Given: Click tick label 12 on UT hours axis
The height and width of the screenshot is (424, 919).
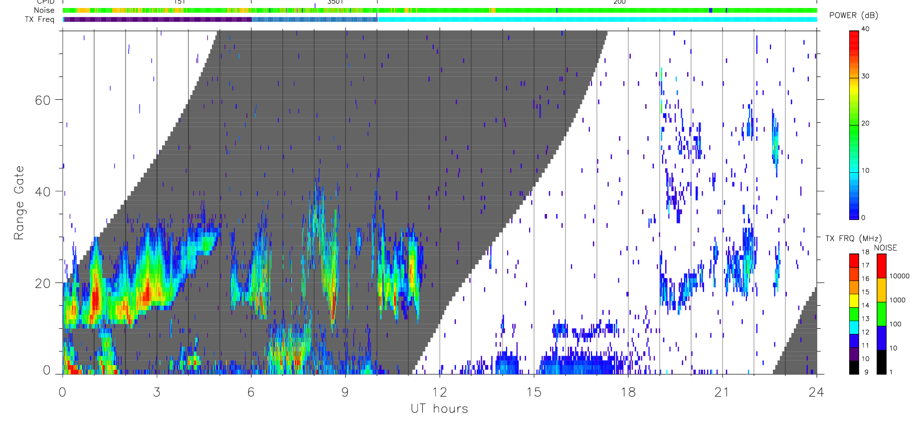Looking at the screenshot, I should (x=439, y=392).
